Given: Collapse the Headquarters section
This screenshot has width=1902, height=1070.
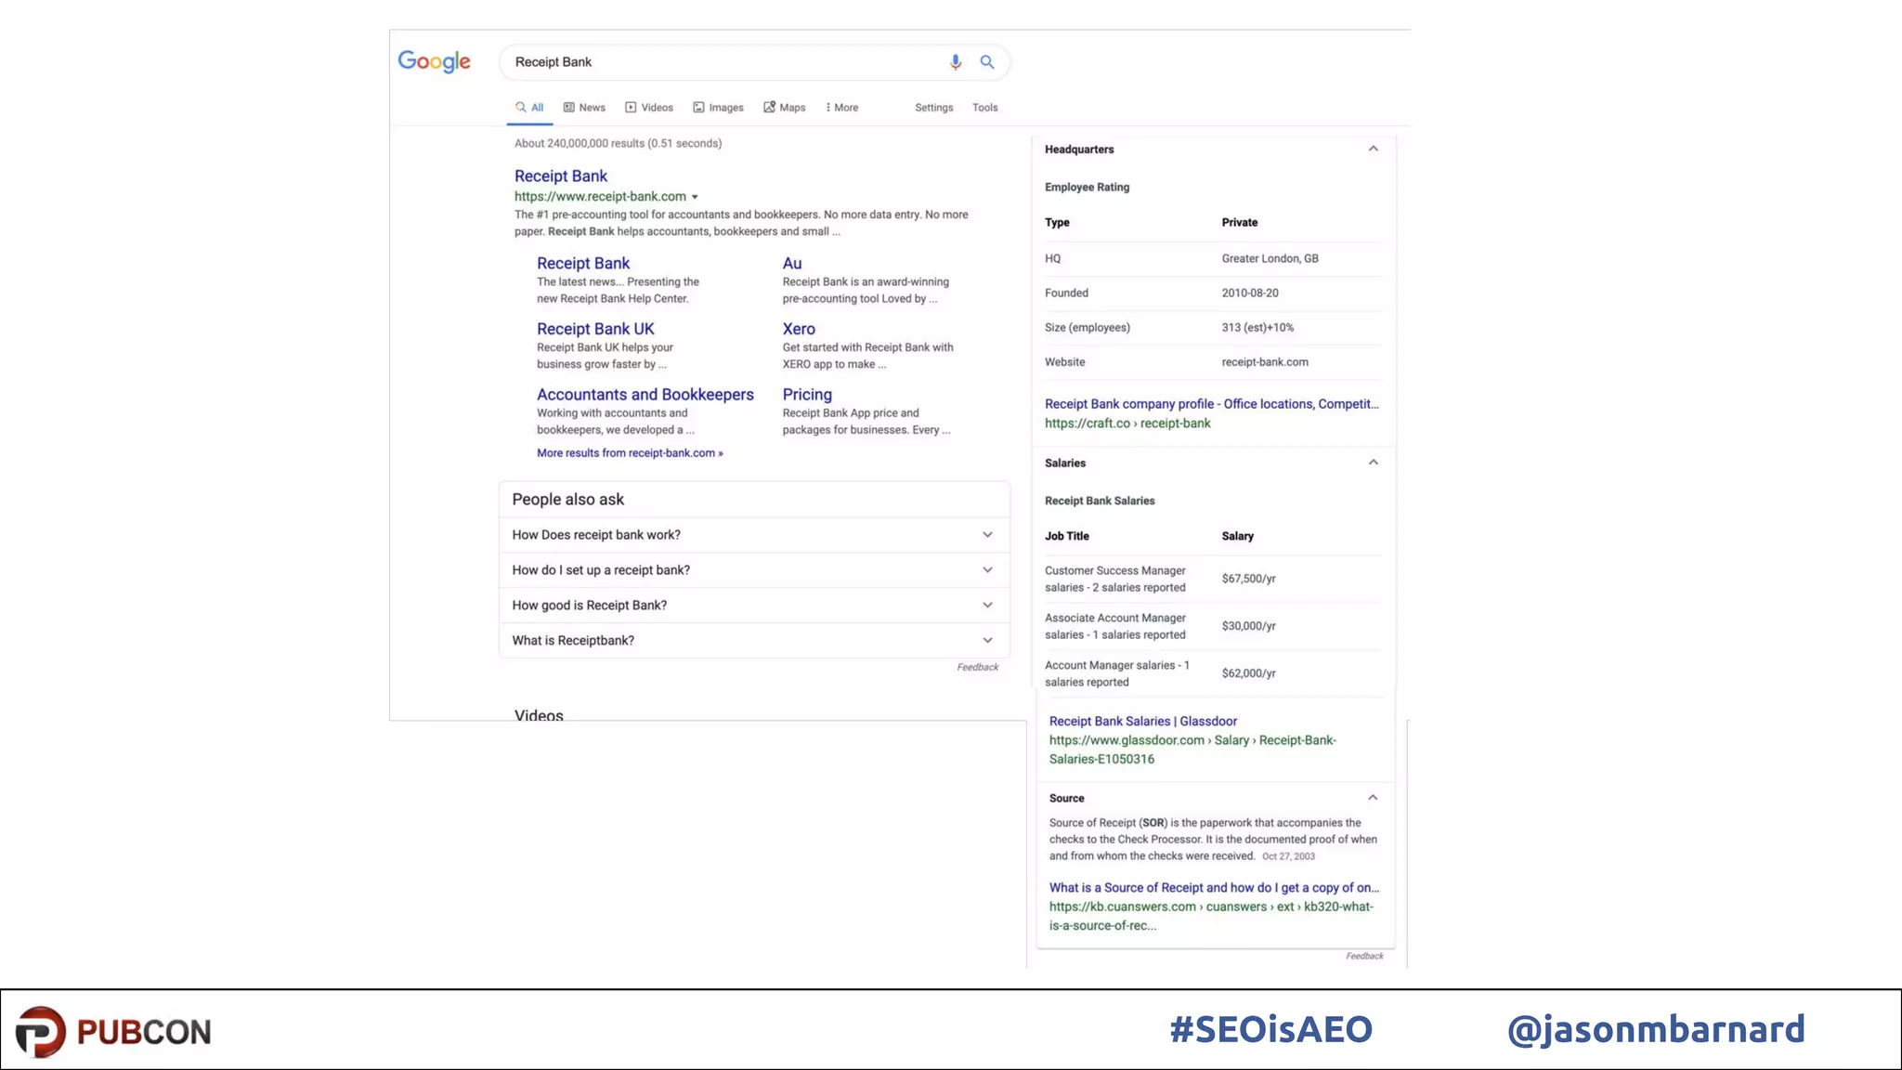Looking at the screenshot, I should tap(1373, 149).
